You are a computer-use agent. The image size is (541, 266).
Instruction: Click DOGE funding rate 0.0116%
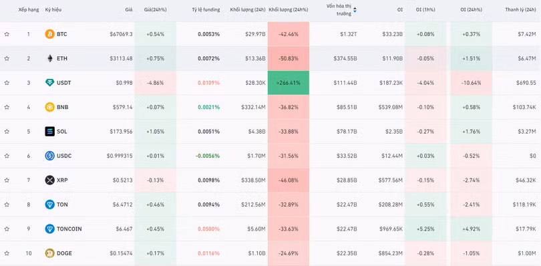coord(209,253)
